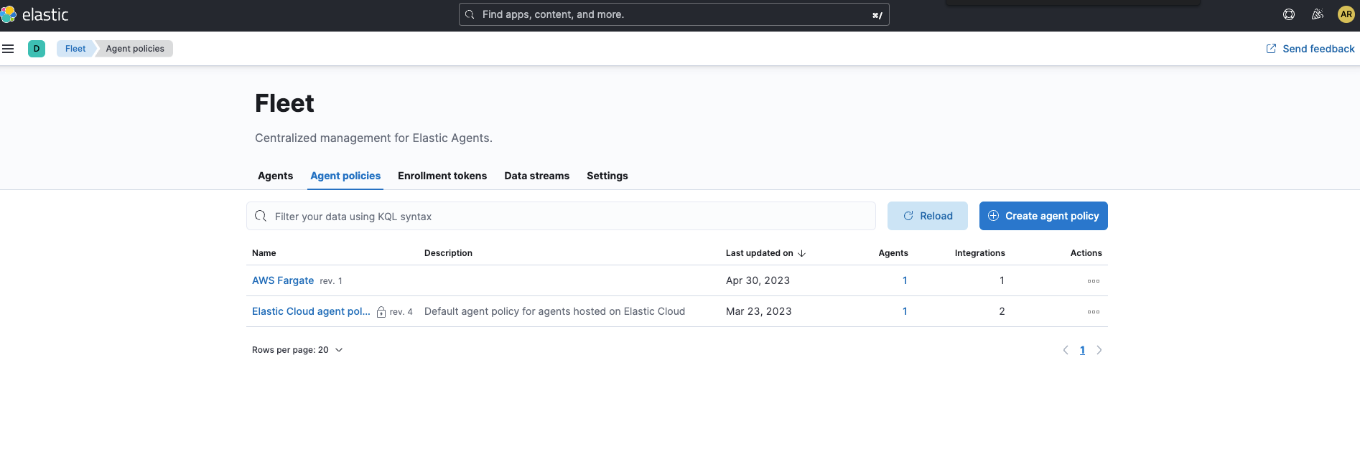Open the help menu lifebuoy icon

tap(1289, 14)
